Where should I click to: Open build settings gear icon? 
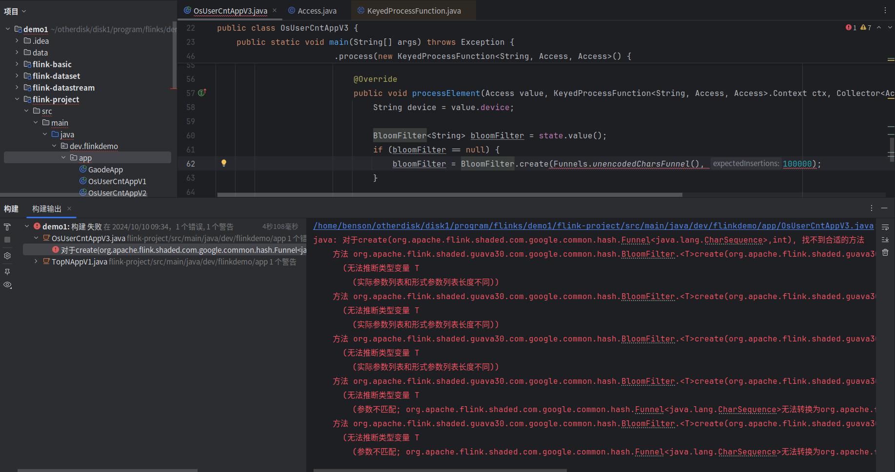7,256
